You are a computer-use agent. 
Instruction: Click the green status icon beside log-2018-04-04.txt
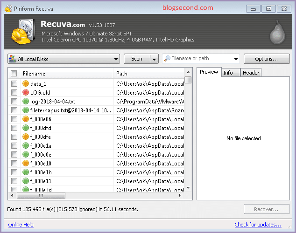pyautogui.click(x=26, y=101)
